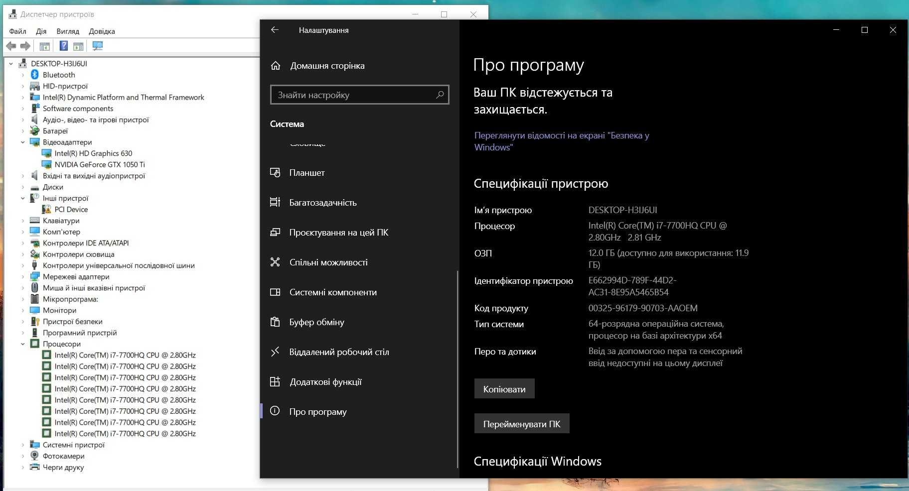Click the Bluetooth icon in the device tree
Screen dimensions: 909x491
(34, 75)
